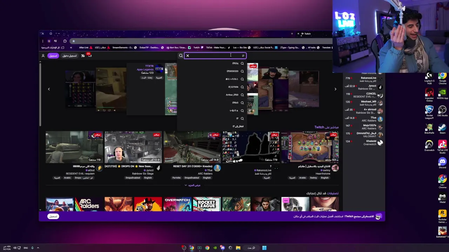The width and height of the screenshot is (449, 252).
Task: Open the Resident Evil Requiem stream thumbnail
Action: (74, 147)
